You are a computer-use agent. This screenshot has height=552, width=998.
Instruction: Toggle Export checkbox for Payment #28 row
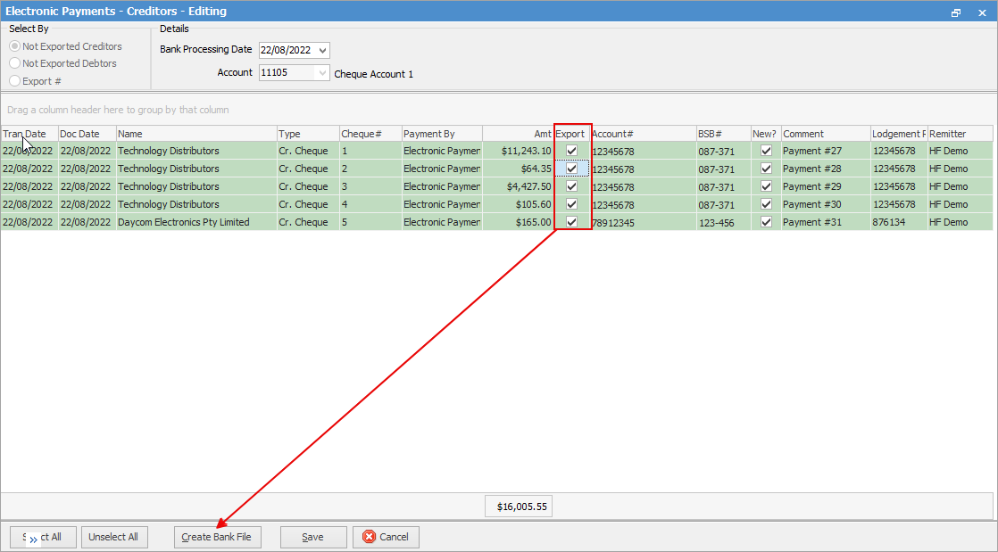pyautogui.click(x=571, y=169)
